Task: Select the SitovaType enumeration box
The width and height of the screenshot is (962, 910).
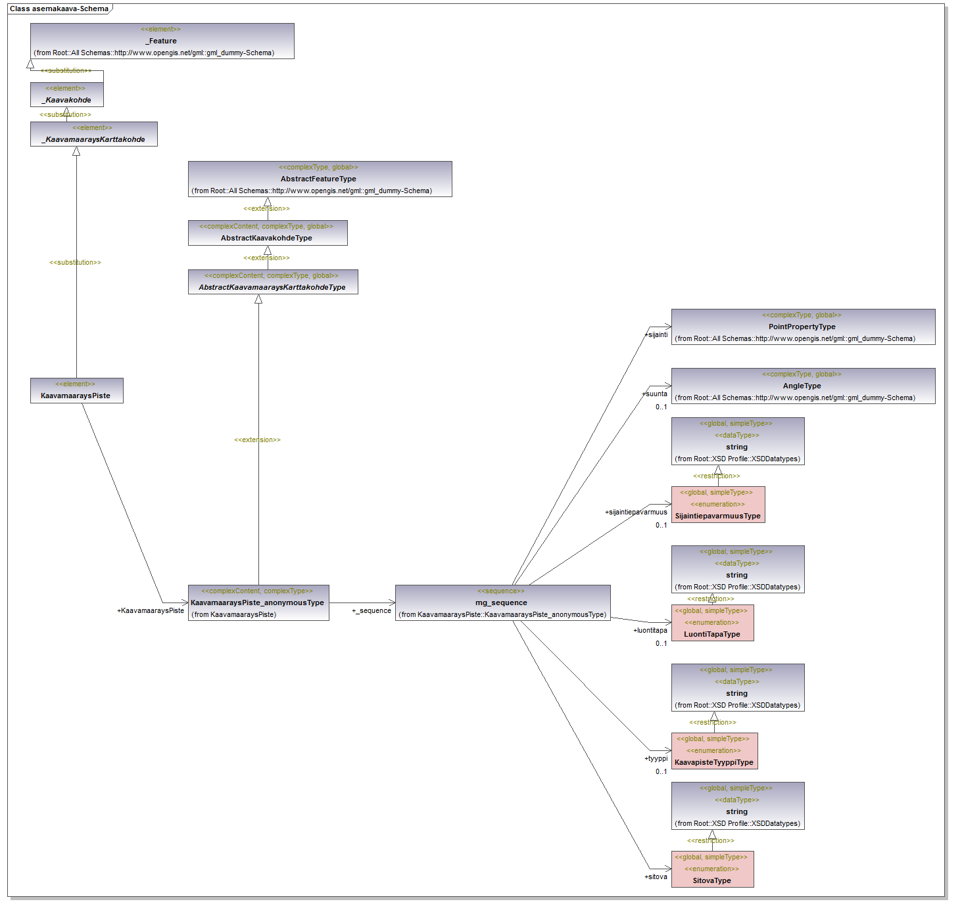Action: tap(713, 869)
